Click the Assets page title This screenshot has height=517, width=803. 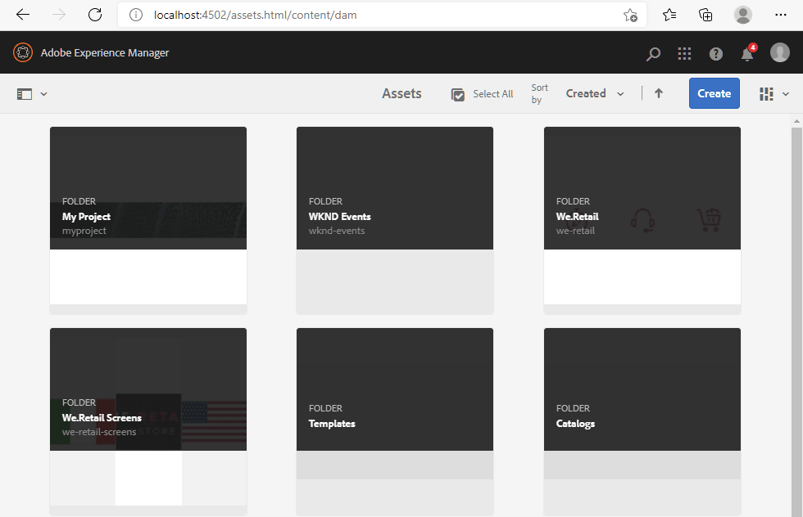click(x=401, y=93)
